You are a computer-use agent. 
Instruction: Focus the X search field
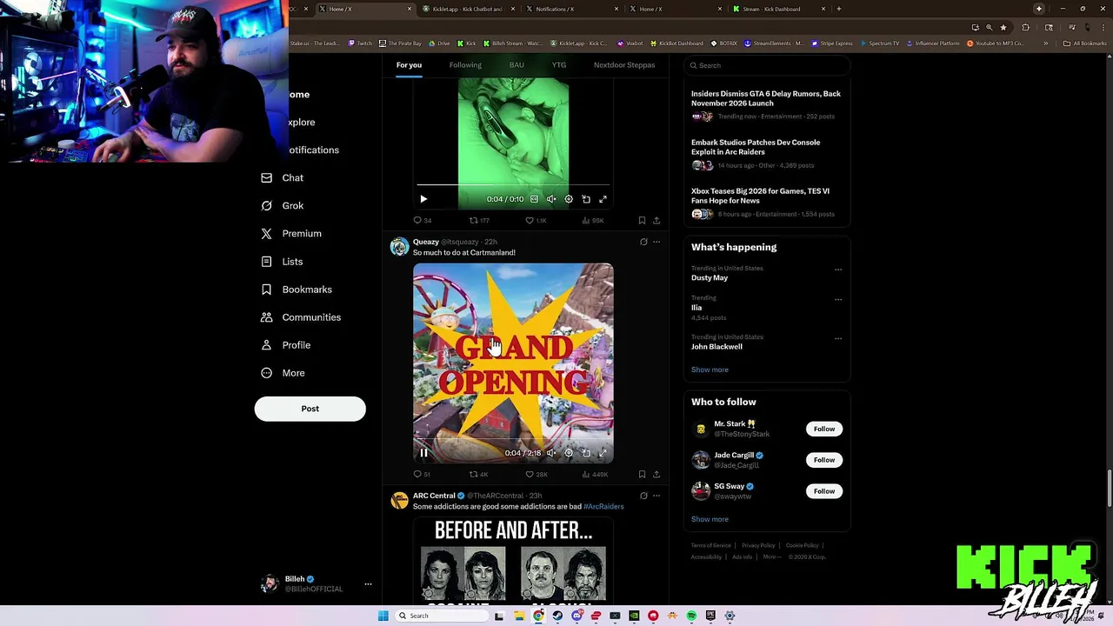(x=766, y=65)
